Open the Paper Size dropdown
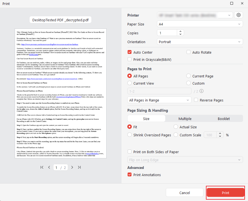The image size is (248, 201). pos(200,24)
